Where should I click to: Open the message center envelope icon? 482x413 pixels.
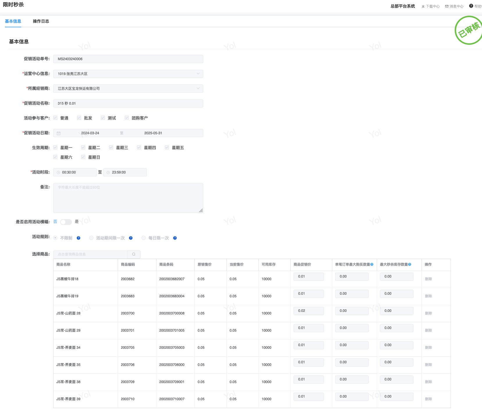[x=447, y=6]
